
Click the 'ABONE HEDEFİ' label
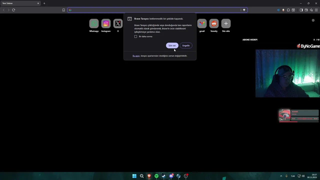tap(250, 40)
